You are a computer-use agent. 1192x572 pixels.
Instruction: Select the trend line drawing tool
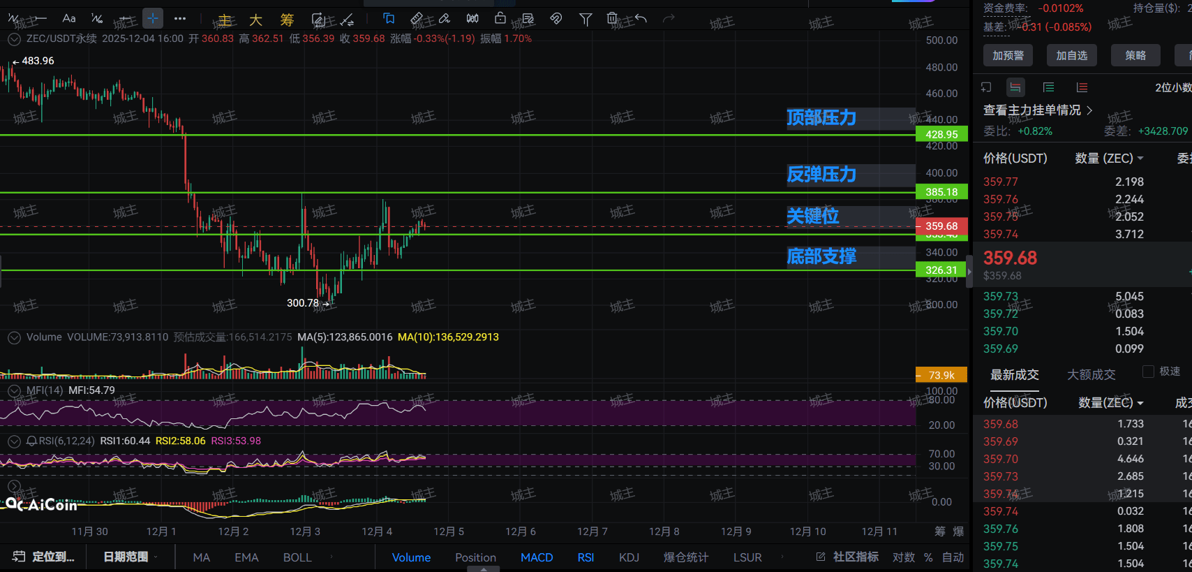point(13,18)
